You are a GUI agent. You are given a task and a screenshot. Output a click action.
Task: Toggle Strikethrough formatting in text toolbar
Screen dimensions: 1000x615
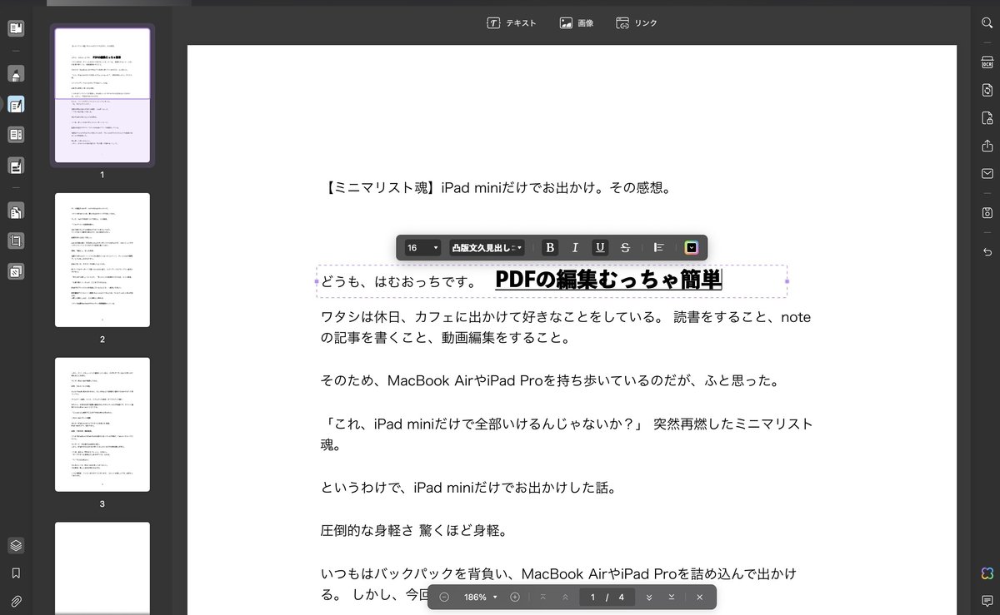pyautogui.click(x=625, y=247)
